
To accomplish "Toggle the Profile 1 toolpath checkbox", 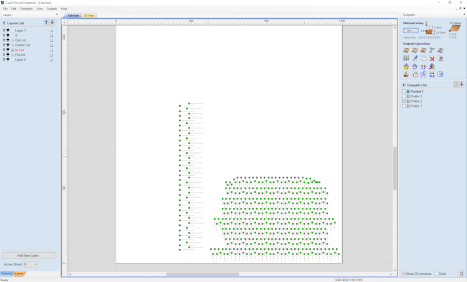I will pos(404,106).
